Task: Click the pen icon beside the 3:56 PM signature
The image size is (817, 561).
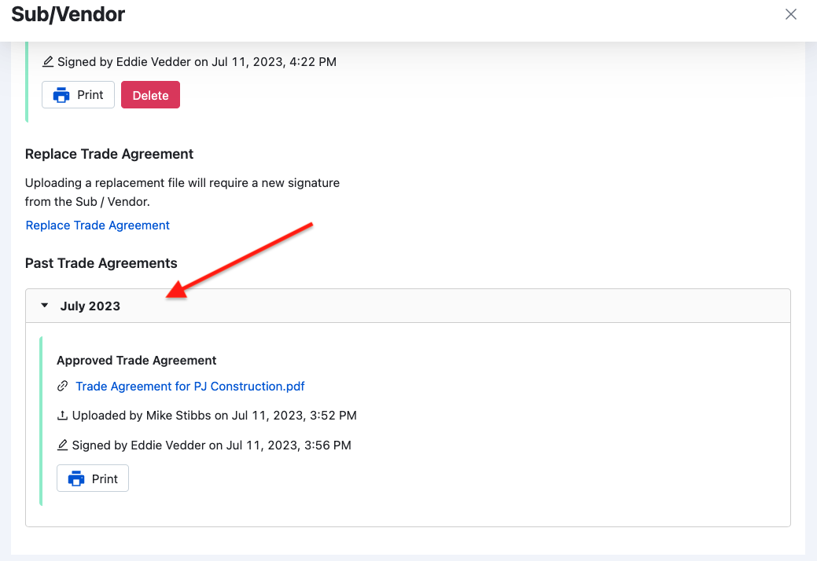Action: coord(63,445)
